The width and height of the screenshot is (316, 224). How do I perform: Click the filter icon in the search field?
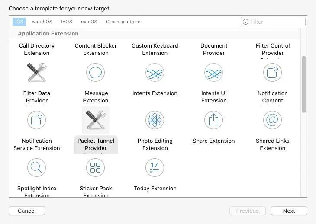point(246,22)
